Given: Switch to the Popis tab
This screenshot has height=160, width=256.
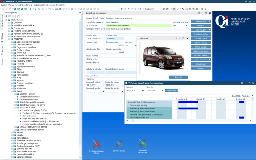Looking at the screenshot, I should [102, 18].
